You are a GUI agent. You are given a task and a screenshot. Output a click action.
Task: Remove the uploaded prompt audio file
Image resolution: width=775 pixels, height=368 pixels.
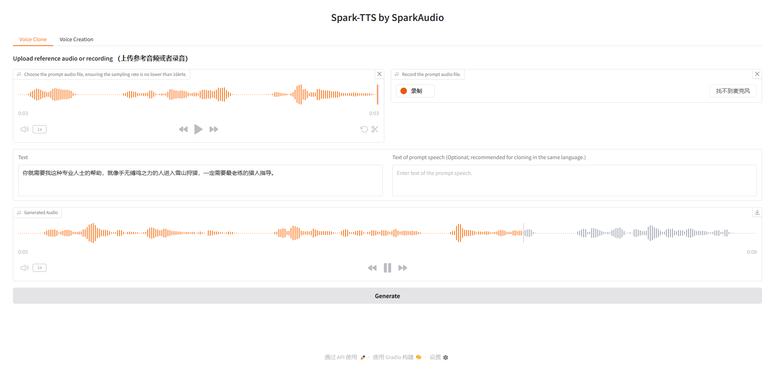pos(379,74)
